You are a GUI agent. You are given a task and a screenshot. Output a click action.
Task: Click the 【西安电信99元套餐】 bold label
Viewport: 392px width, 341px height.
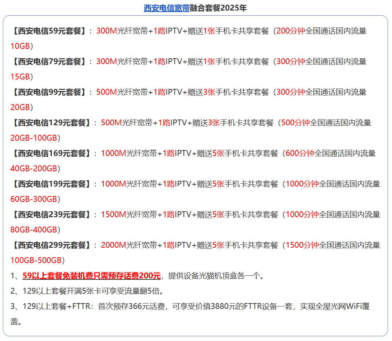pos(49,92)
